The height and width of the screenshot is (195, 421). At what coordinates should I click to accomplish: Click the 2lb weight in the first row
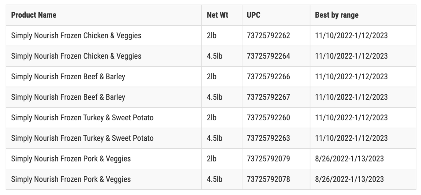coord(211,36)
